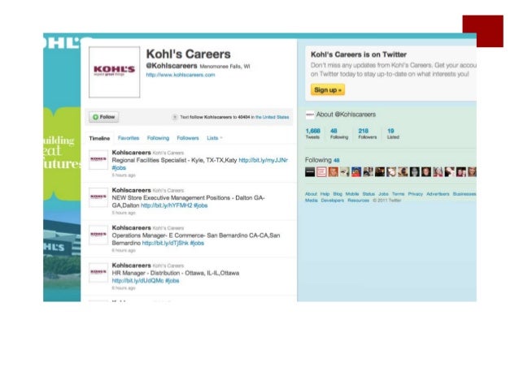Screen dimensions: 519x389
Task: Open the Resources footer link
Action: 358,201
